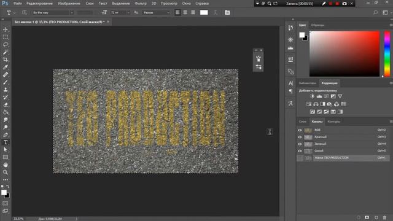
Task: Select the Eyedropper tool
Action: click(x=6, y=67)
